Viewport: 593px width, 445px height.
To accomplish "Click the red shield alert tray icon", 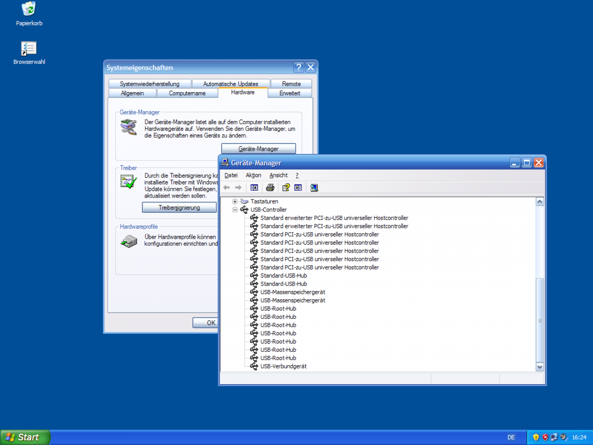I will coord(545,437).
